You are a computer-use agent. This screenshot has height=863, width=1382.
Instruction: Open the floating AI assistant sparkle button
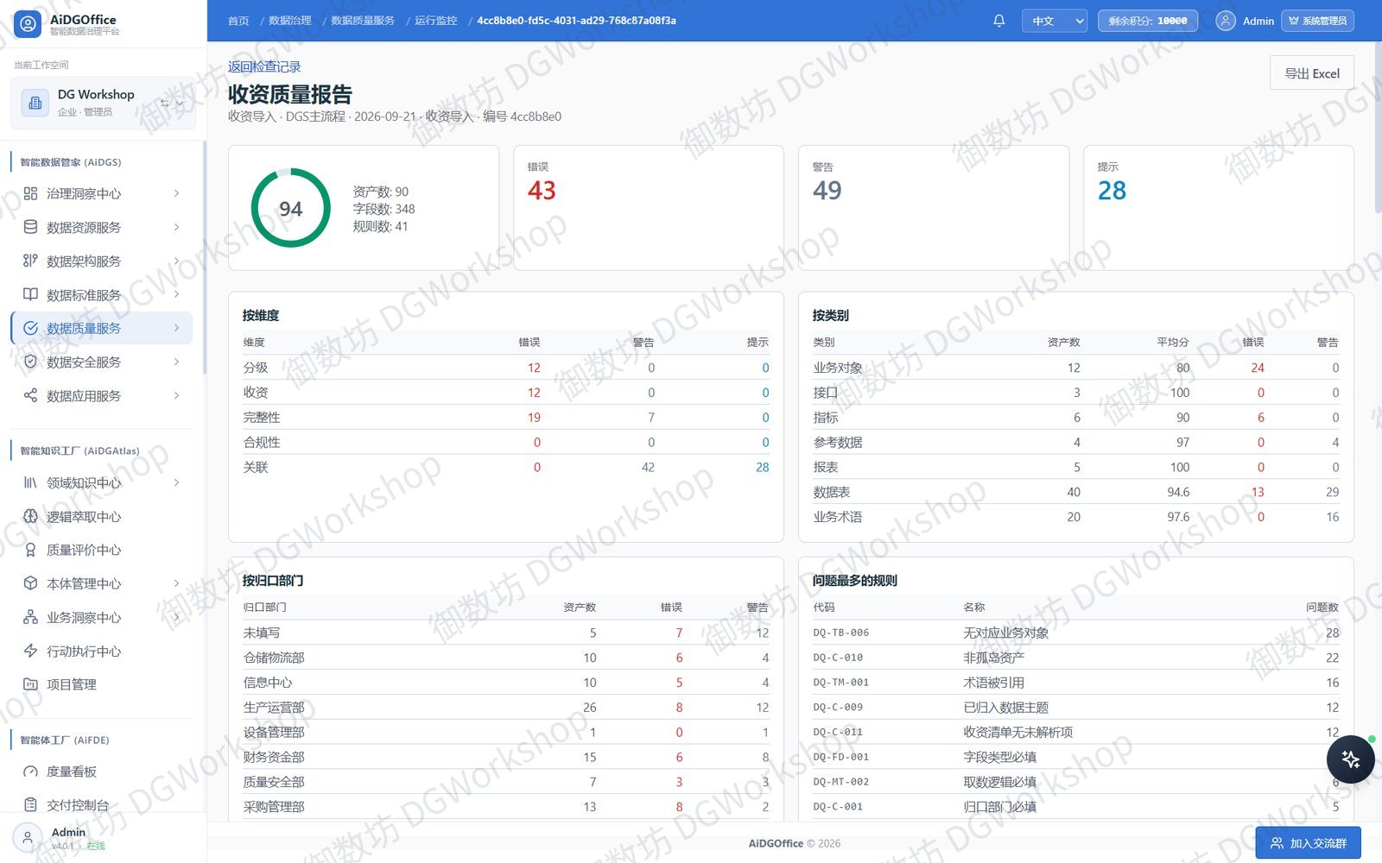coord(1350,759)
